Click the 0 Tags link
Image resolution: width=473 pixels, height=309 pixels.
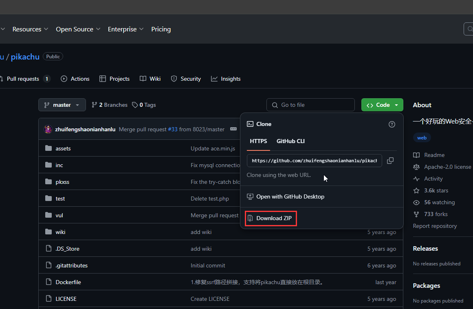tap(144, 105)
